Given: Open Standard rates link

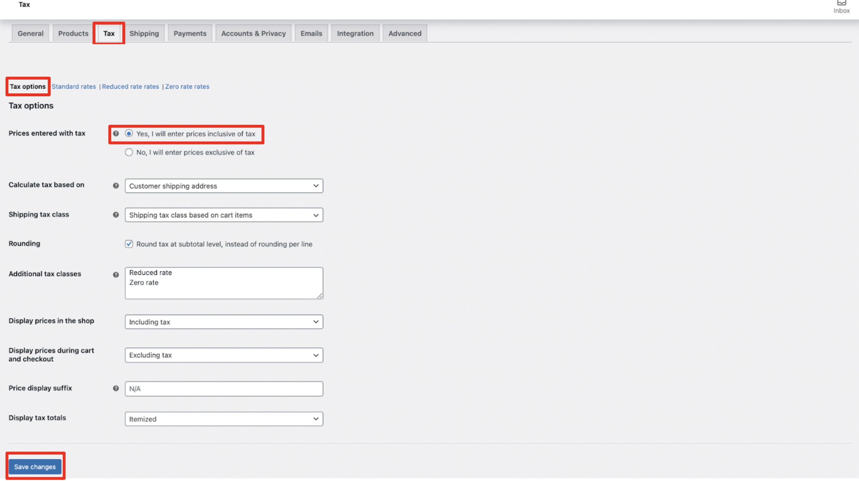Looking at the screenshot, I should point(74,87).
